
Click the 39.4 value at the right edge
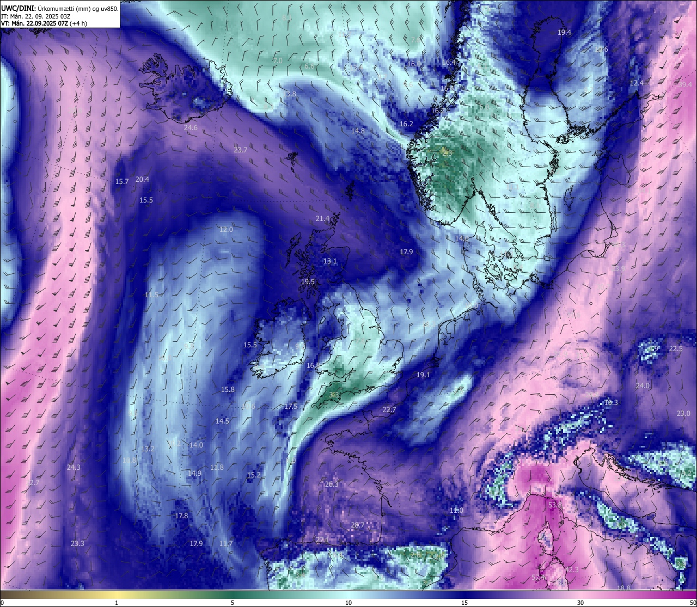point(685,85)
